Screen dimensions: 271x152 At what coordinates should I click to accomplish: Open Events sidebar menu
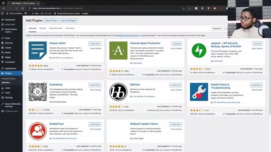[8, 48]
